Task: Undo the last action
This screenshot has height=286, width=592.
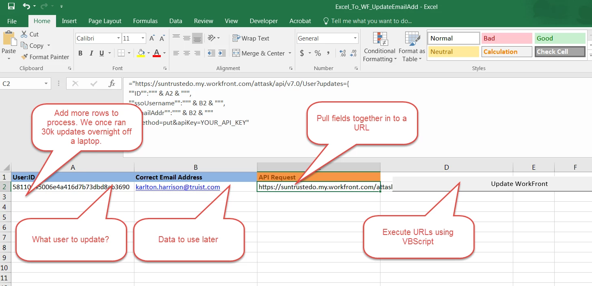Action: (x=26, y=6)
